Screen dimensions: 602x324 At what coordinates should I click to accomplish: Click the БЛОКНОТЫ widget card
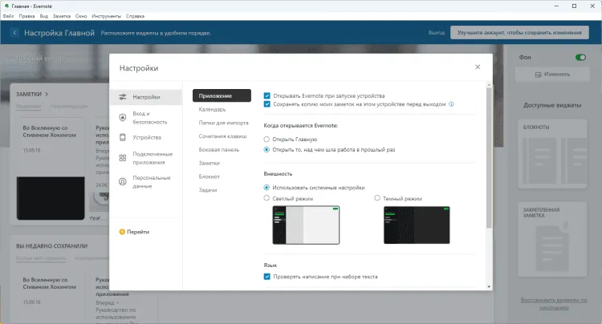pos(552,154)
